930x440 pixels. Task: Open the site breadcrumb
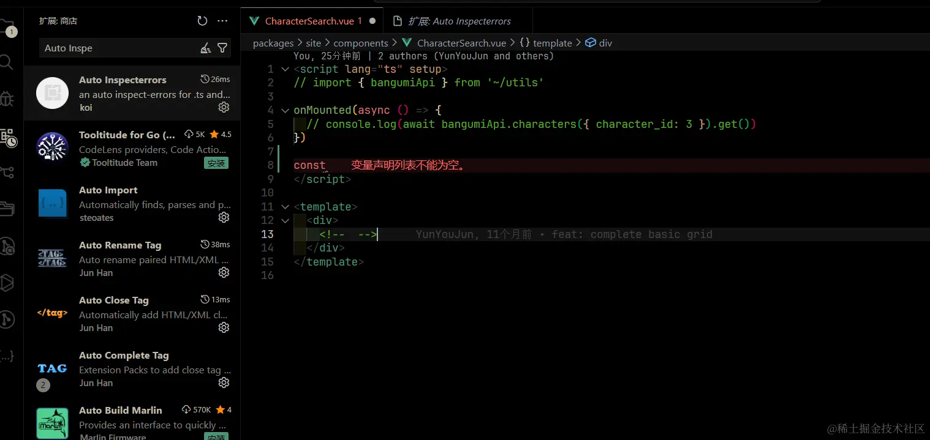tap(313, 43)
